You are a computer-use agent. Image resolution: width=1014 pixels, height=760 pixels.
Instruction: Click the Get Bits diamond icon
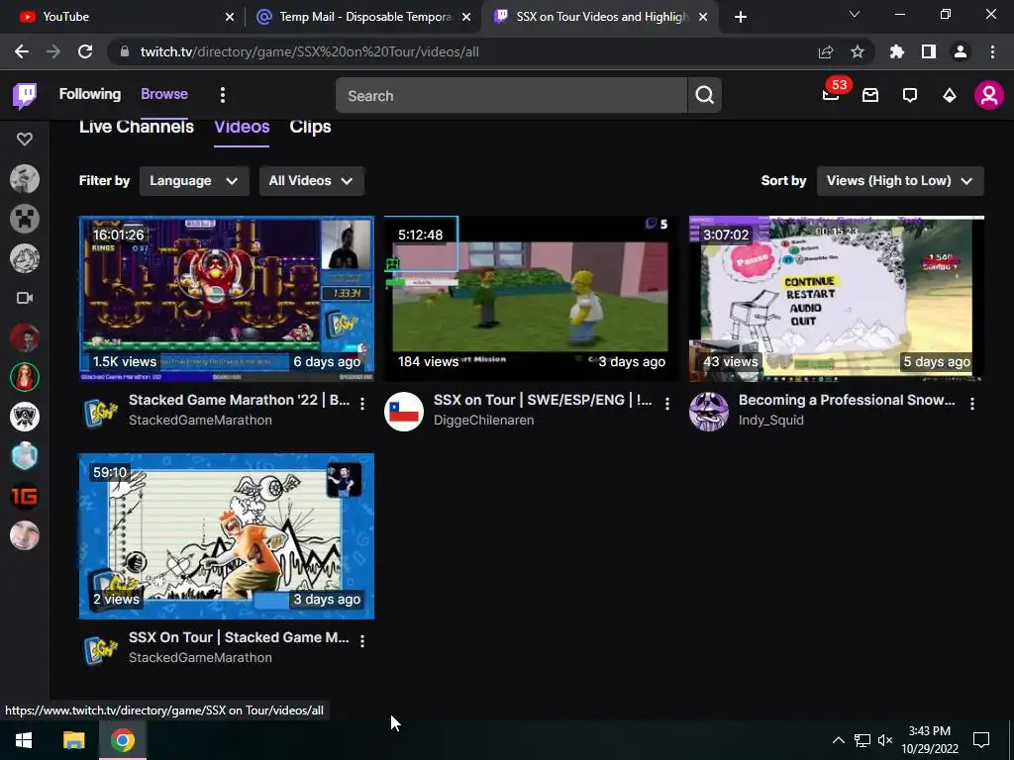tap(950, 96)
